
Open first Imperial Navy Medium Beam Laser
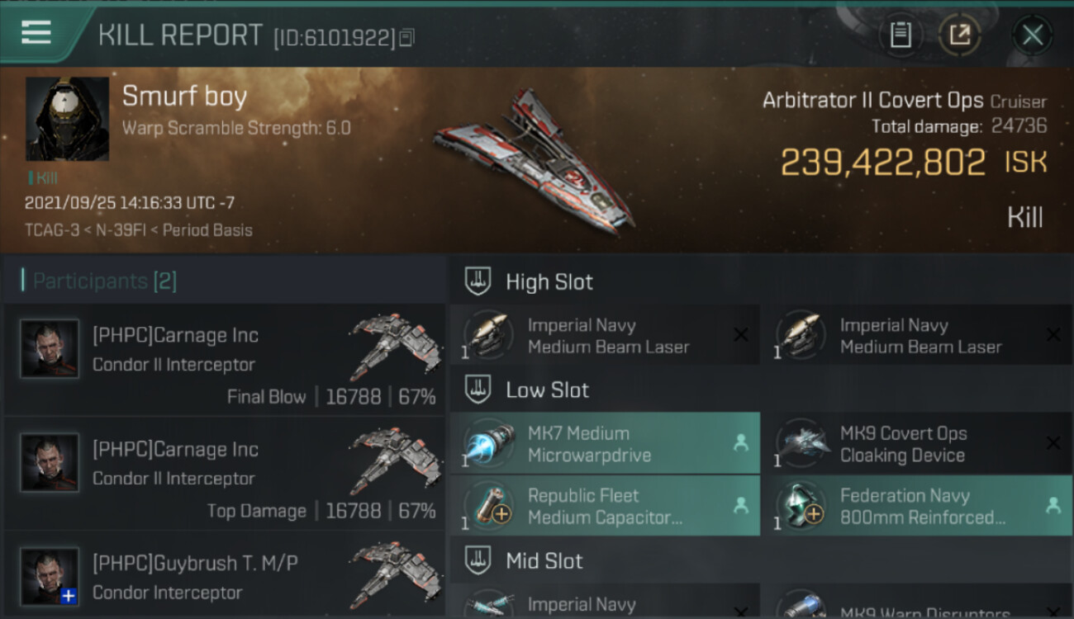click(605, 335)
